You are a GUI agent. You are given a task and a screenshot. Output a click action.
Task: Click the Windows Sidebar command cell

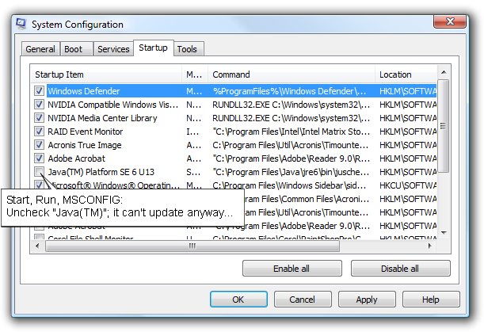tap(289, 185)
